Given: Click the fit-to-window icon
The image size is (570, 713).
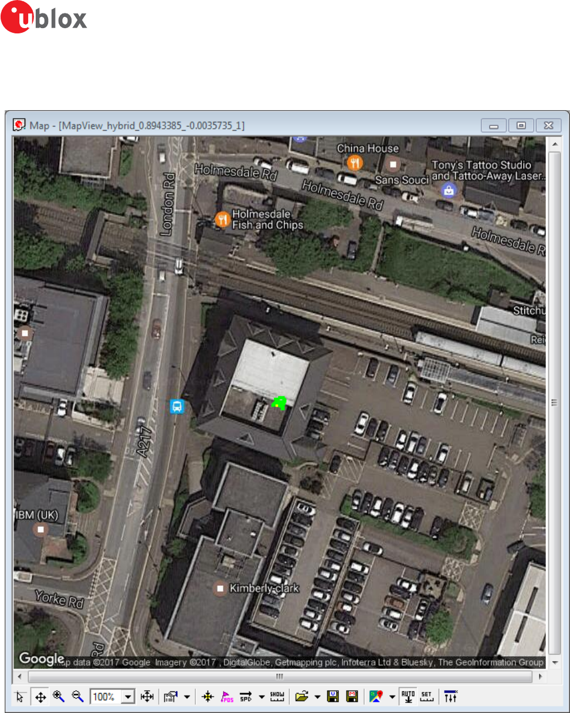Looking at the screenshot, I should tap(147, 697).
